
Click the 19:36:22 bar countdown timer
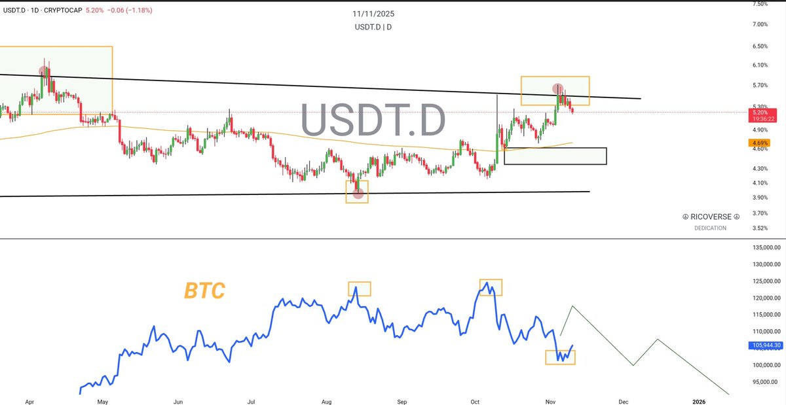pyautogui.click(x=762, y=119)
